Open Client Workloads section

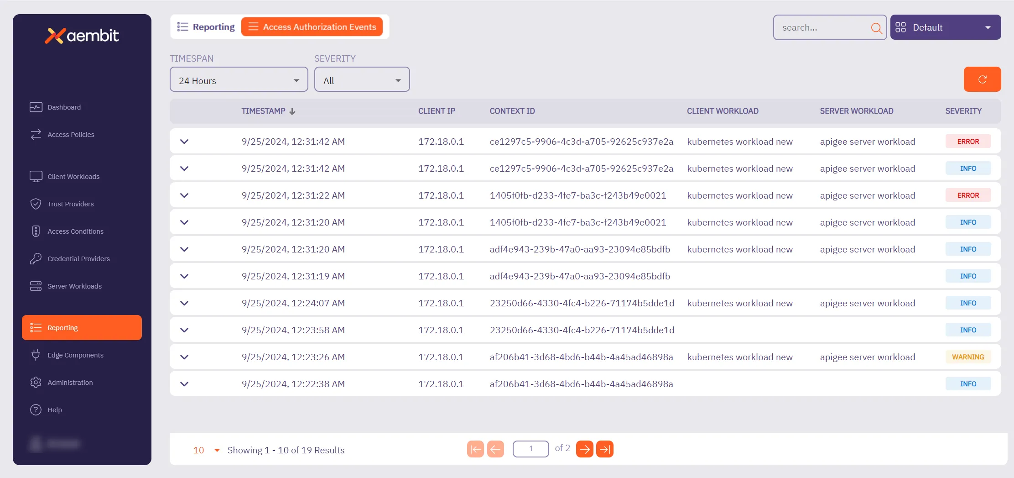pyautogui.click(x=73, y=177)
